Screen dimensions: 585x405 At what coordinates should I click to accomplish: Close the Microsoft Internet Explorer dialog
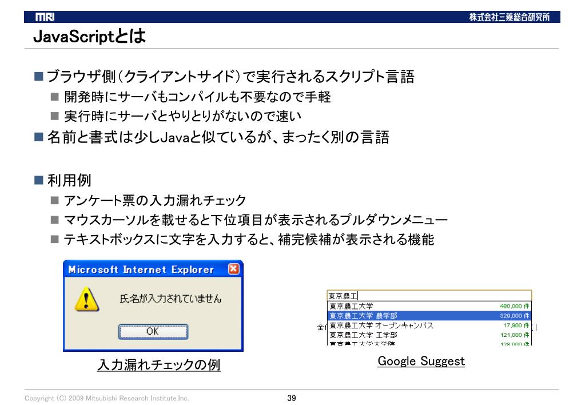tap(233, 269)
